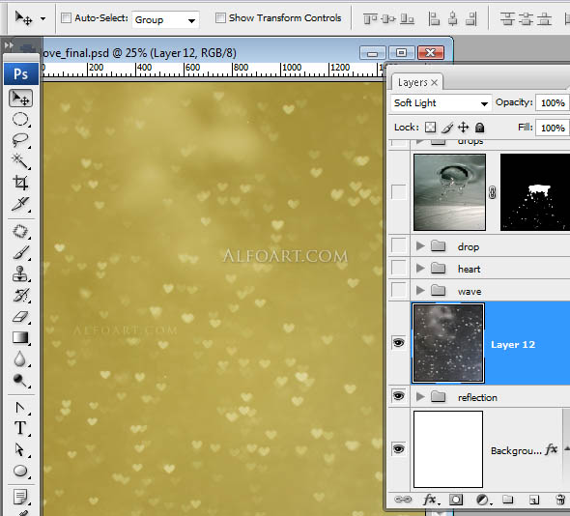The image size is (570, 516).
Task: Add a layer mask
Action: pos(456,500)
